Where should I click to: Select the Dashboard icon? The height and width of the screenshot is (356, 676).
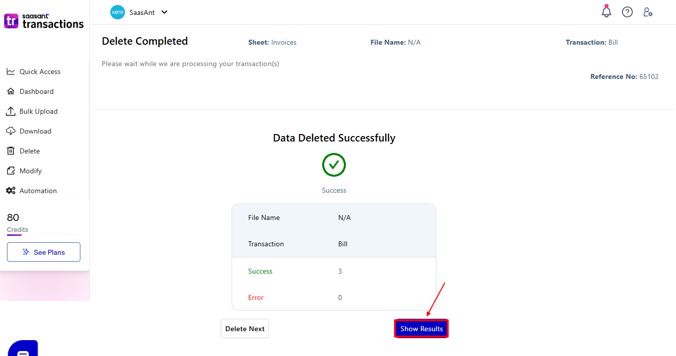point(10,91)
